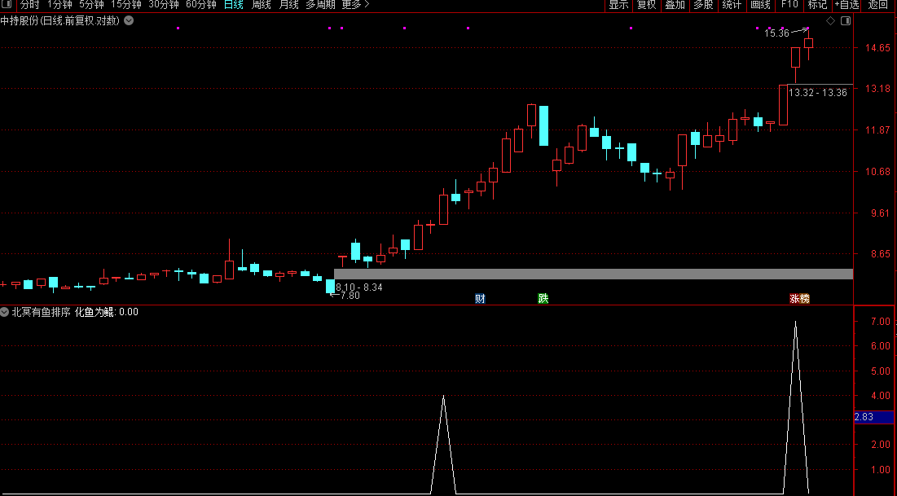Click the 标记 mark button

coord(817,5)
